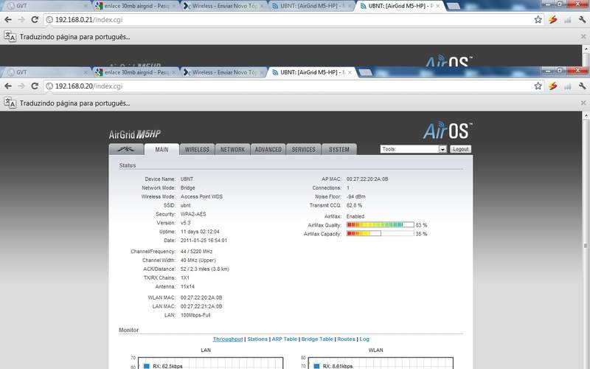Select first UBNT AirGrid tab in rear window
Screen dimensions: 590x369
click(311, 6)
